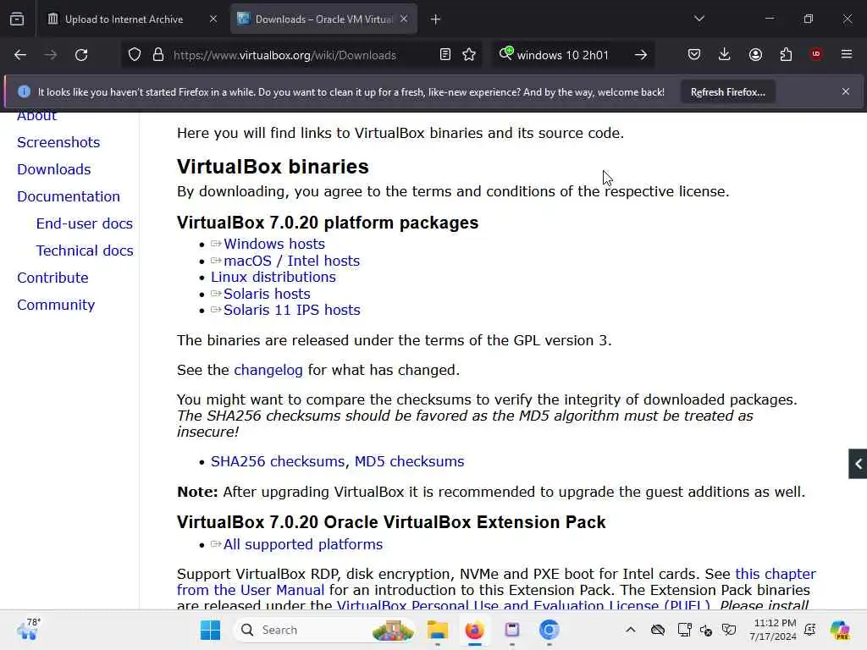Open Firefox View icon in tab strip
Image resolution: width=867 pixels, height=650 pixels.
click(x=17, y=19)
